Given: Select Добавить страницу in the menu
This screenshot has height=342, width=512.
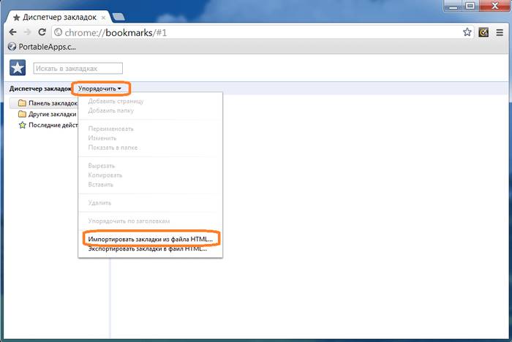Looking at the screenshot, I should [x=116, y=101].
